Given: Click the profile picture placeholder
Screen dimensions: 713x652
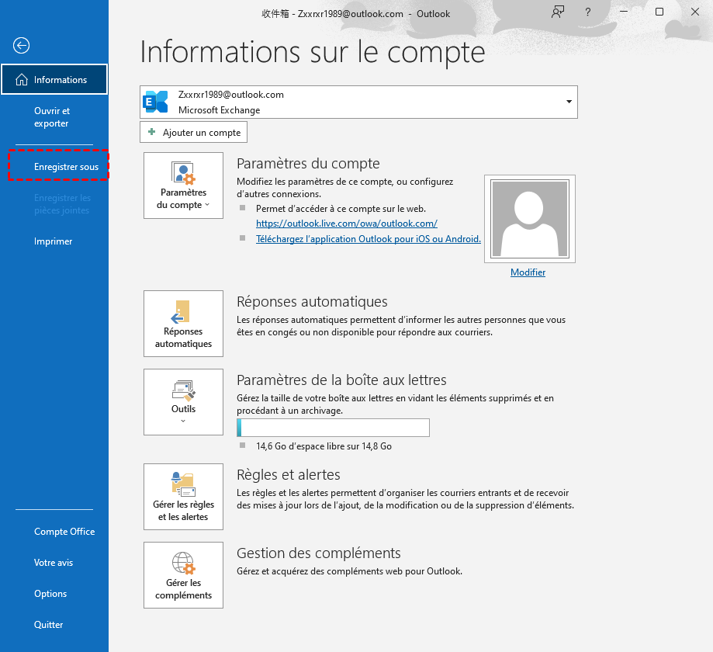Looking at the screenshot, I should (x=530, y=219).
